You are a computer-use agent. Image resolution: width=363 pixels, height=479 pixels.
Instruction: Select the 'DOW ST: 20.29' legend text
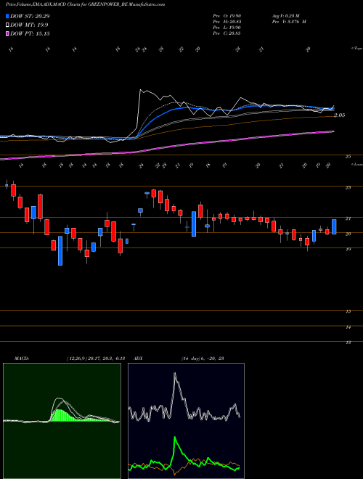pyautogui.click(x=30, y=16)
